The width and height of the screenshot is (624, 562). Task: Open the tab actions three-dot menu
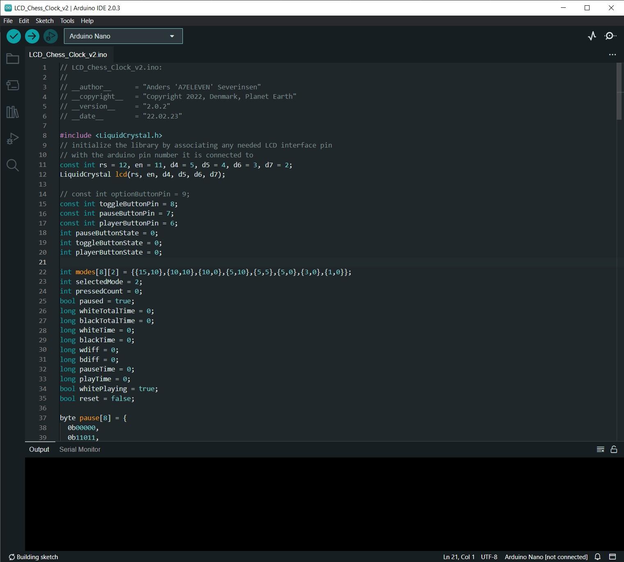click(x=612, y=55)
